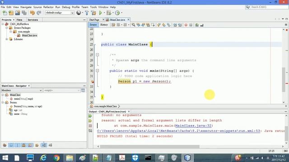289x162 pixels.
Task: Open the File menu
Action: coord(3,7)
